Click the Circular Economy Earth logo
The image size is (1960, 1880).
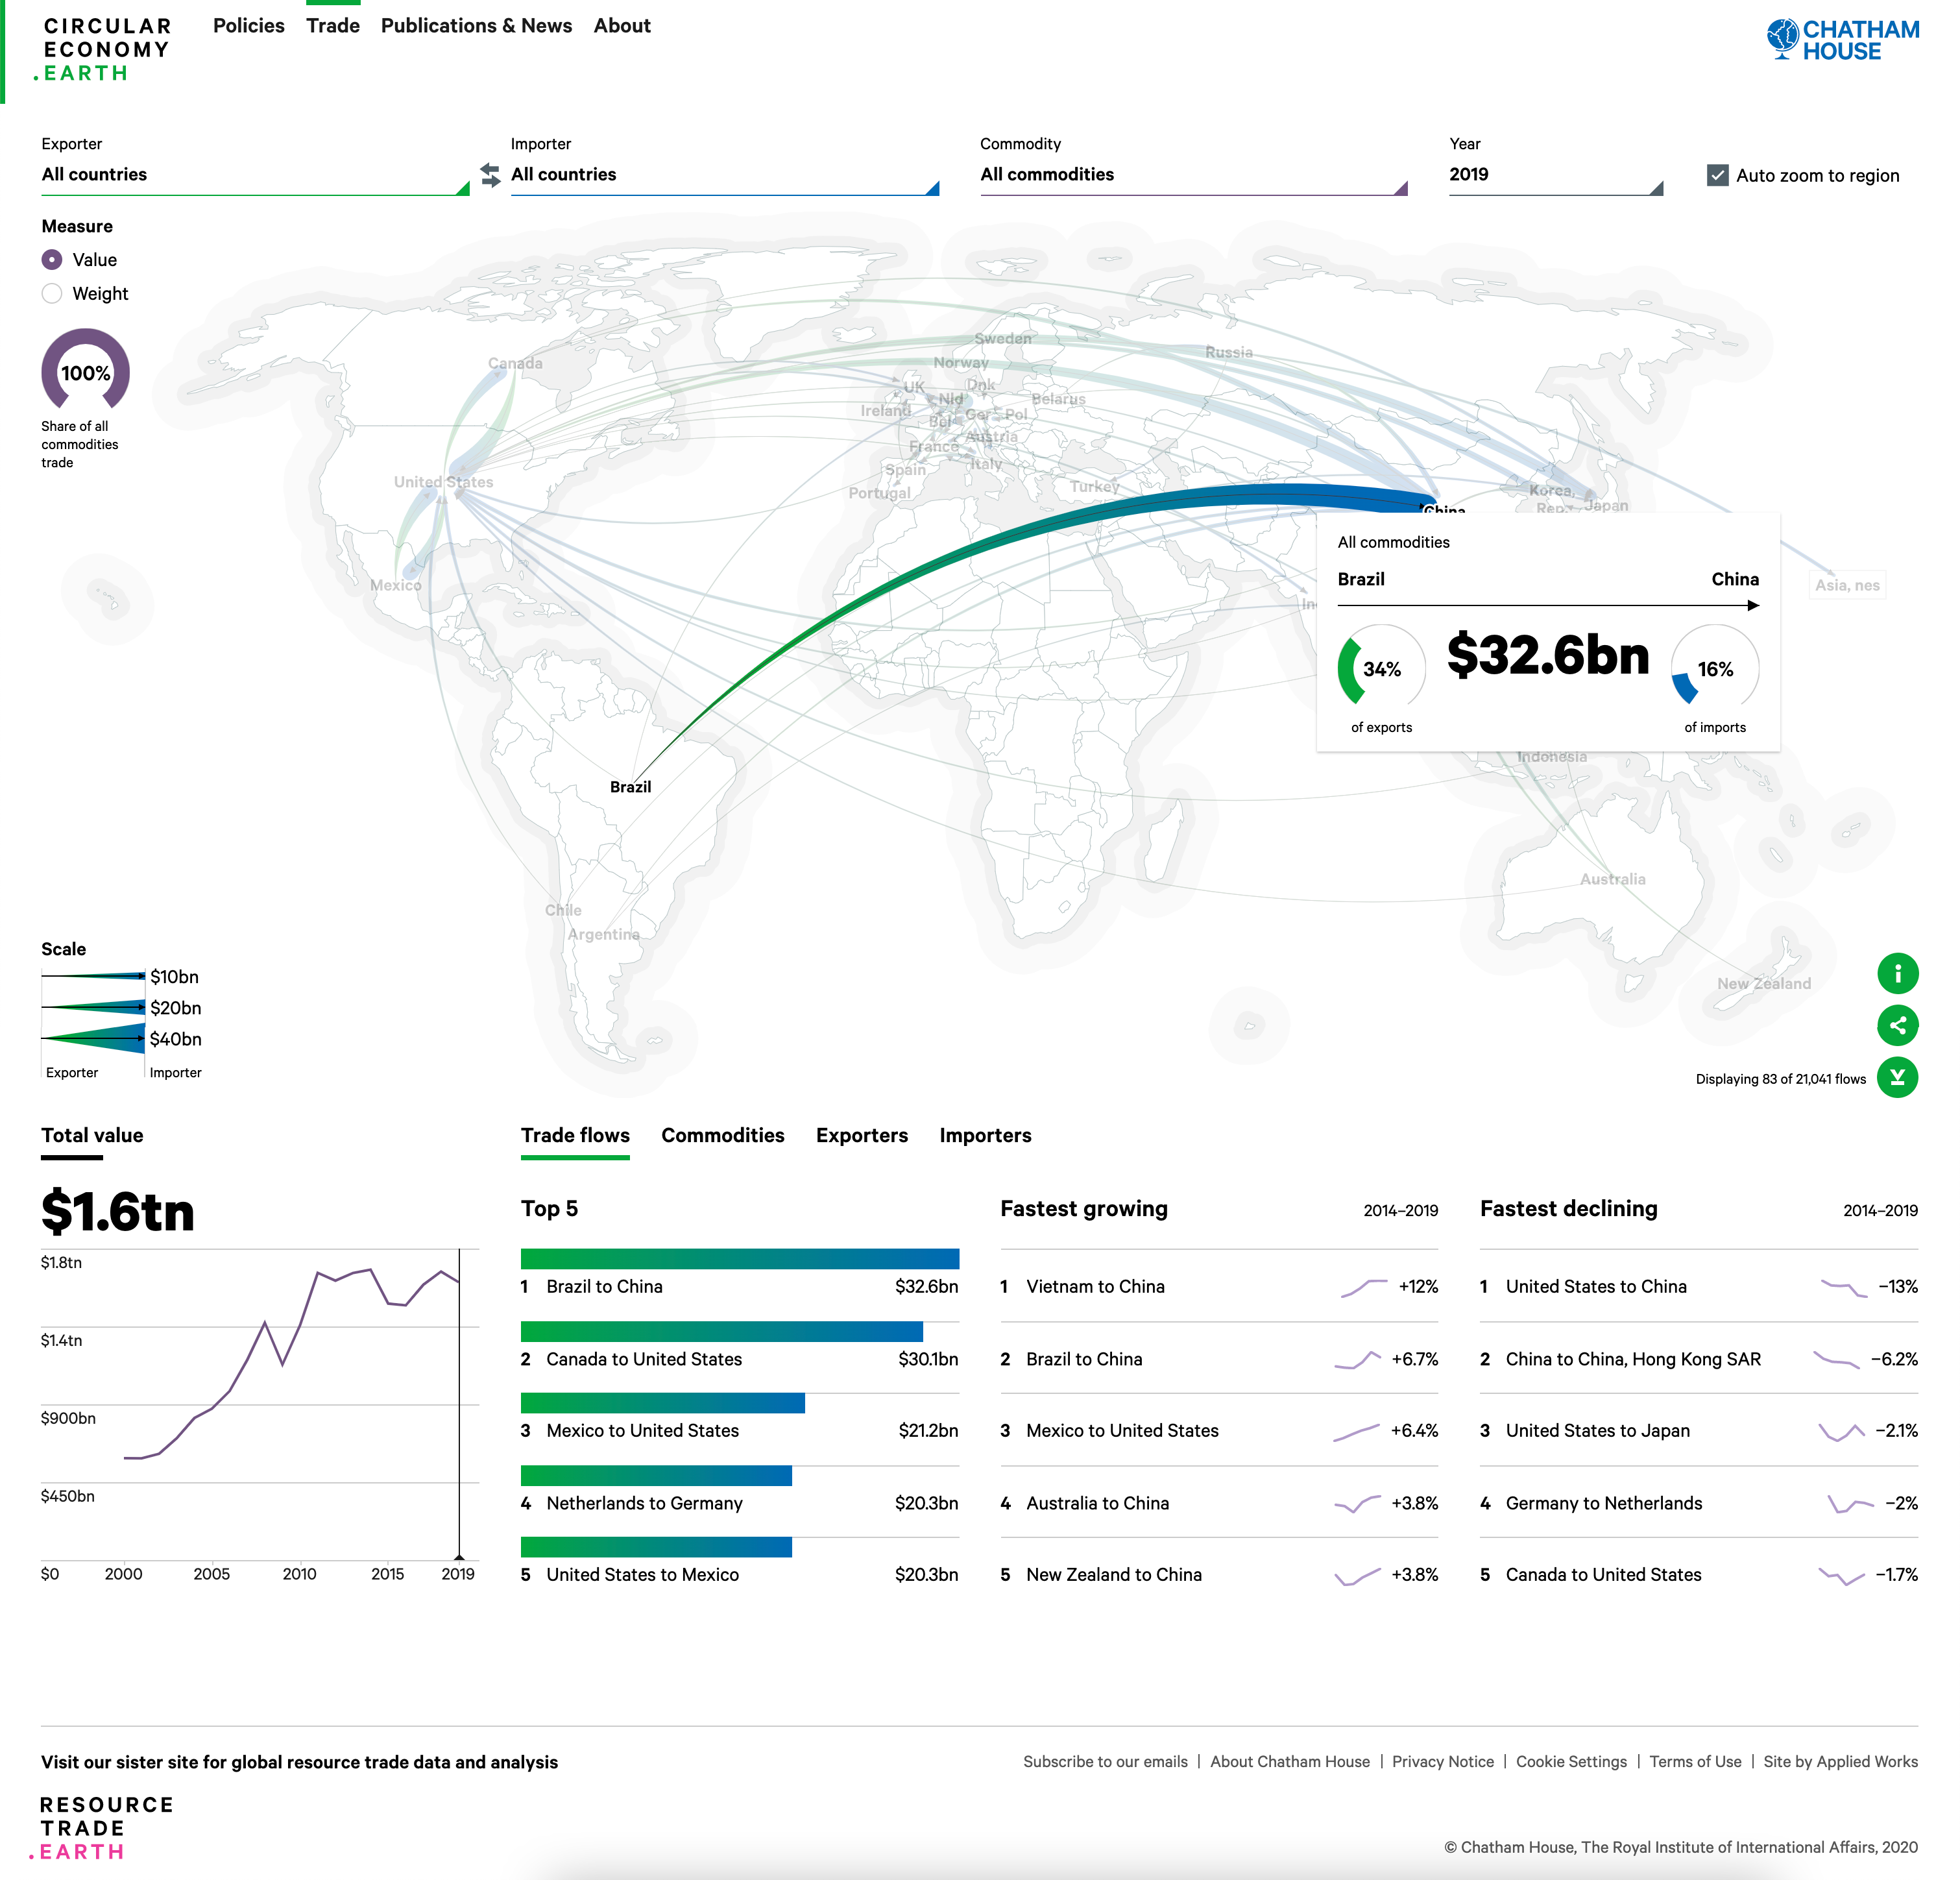tap(105, 49)
